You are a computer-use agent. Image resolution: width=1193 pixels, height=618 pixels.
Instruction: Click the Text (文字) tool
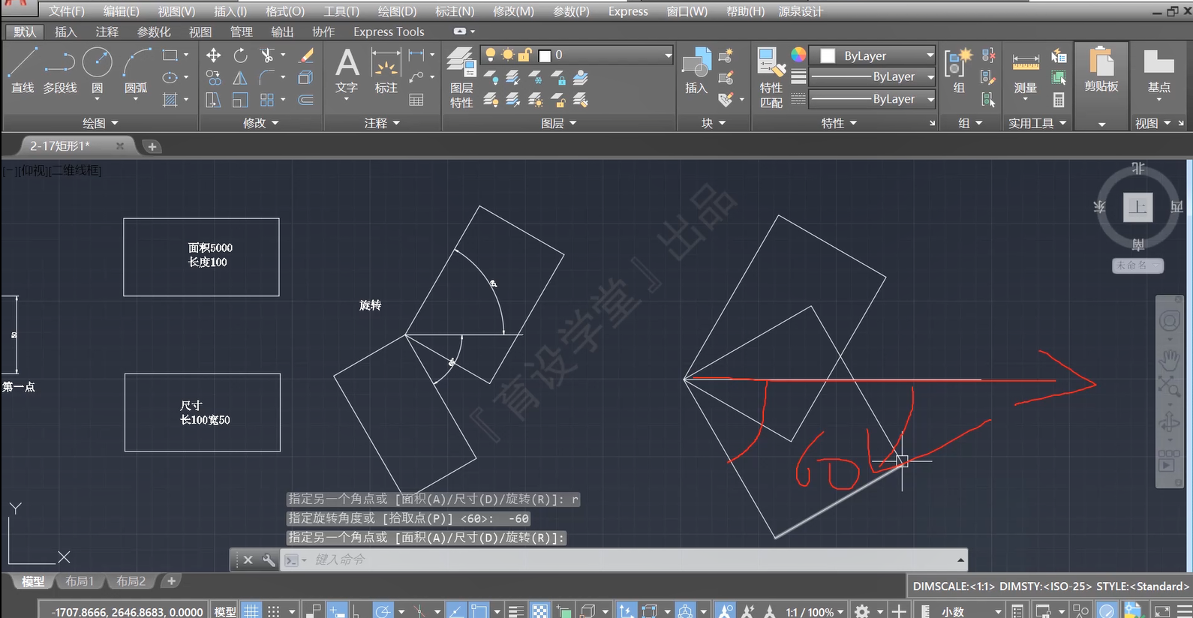point(347,71)
